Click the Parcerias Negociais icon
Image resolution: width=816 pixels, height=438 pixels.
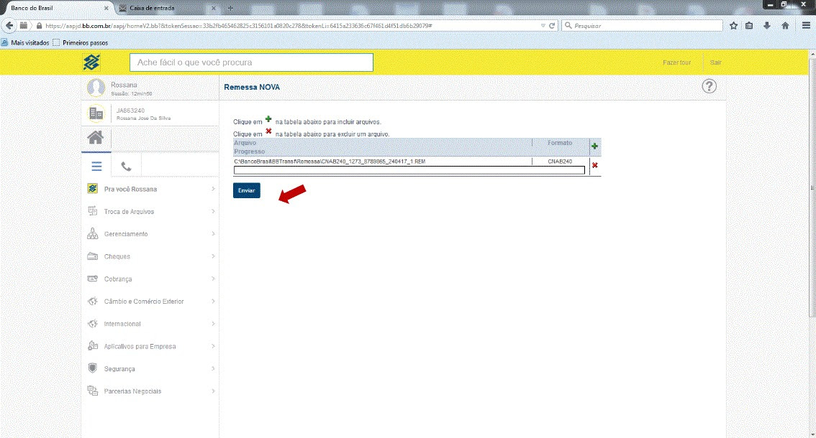pos(93,391)
